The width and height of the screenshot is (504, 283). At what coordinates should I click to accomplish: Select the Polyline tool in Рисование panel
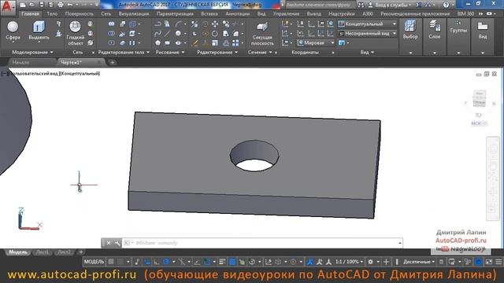157,24
